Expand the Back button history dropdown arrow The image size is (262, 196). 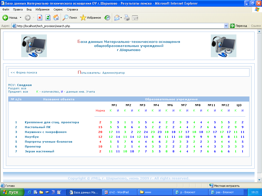click(20, 18)
